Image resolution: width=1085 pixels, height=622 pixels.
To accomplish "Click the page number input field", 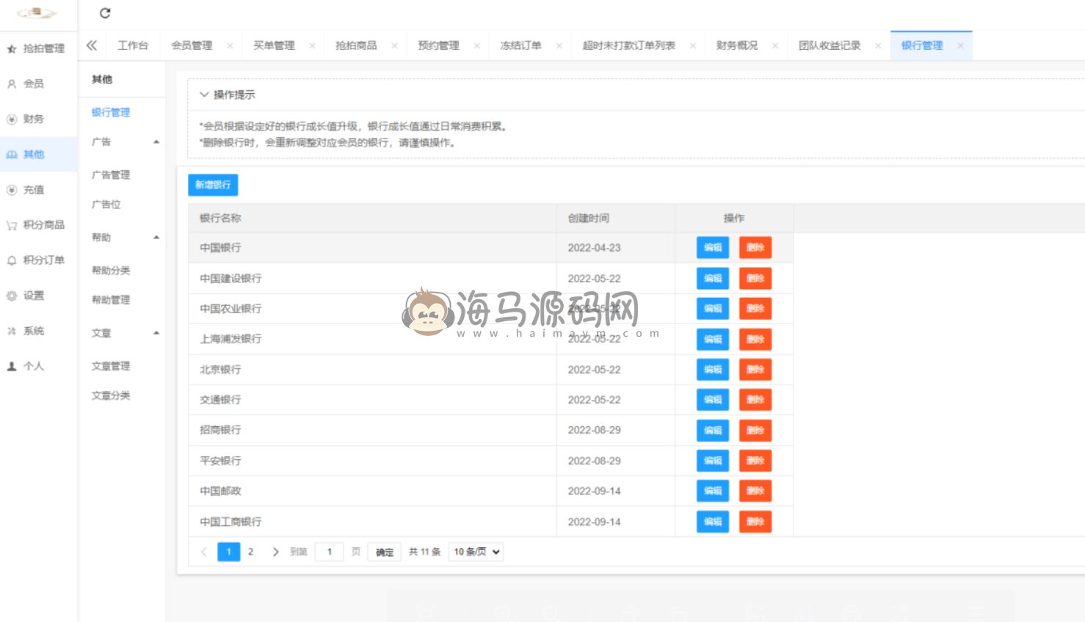I will (x=330, y=552).
